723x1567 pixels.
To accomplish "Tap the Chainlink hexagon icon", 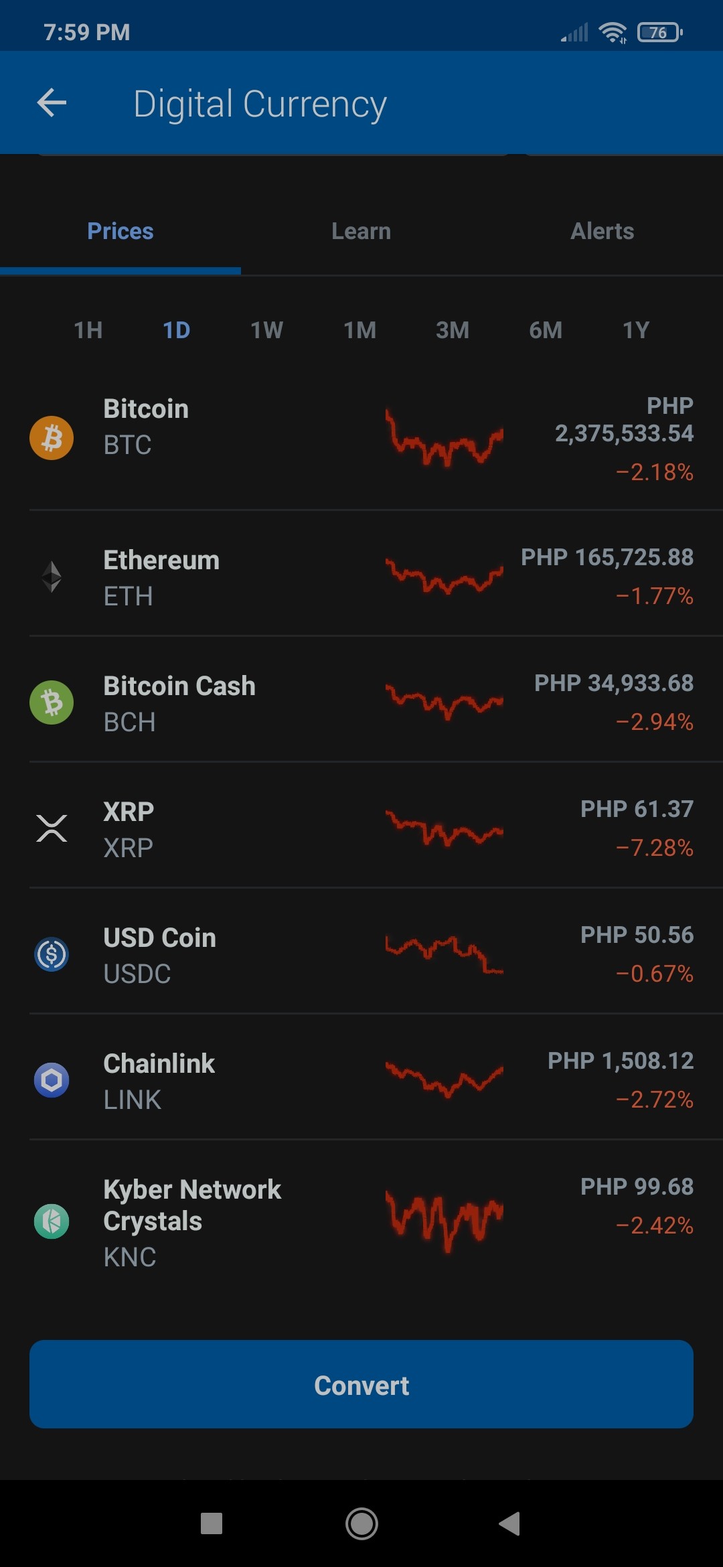I will click(x=52, y=1080).
